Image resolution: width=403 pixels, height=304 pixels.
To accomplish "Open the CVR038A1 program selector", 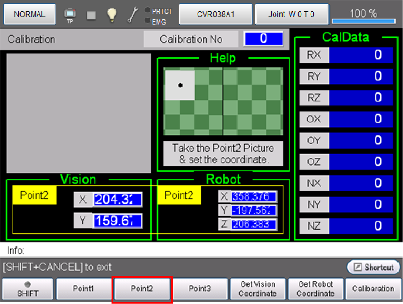I will [x=215, y=14].
